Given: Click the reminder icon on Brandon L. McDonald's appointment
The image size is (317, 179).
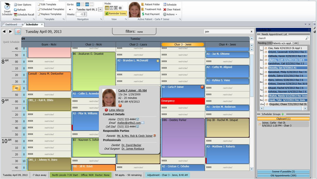Looking at the screenshot, I should [x=158, y=61].
